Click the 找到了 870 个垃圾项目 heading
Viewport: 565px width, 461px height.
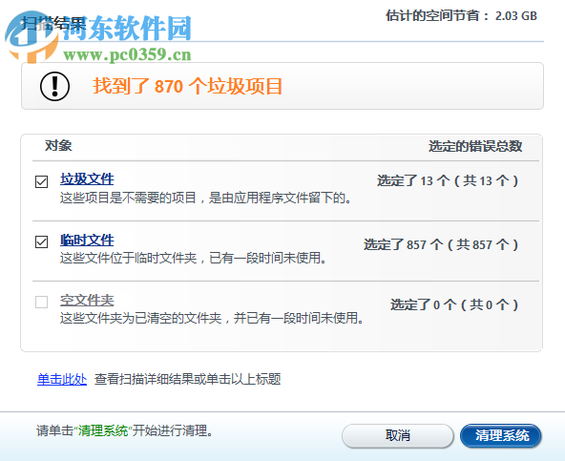(187, 86)
